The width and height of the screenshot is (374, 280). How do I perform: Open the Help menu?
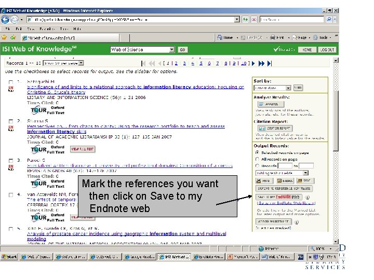pyautogui.click(x=77, y=29)
